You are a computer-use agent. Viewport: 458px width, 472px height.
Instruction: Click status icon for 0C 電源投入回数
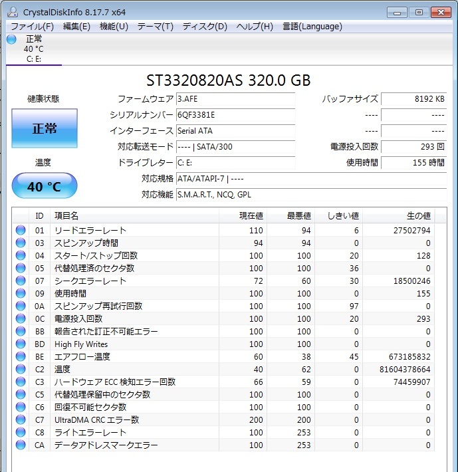point(21,318)
